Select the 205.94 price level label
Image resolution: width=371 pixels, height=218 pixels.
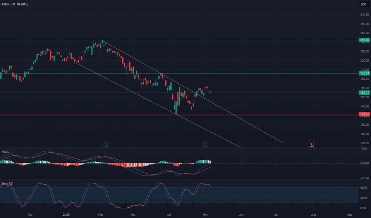pos(364,73)
